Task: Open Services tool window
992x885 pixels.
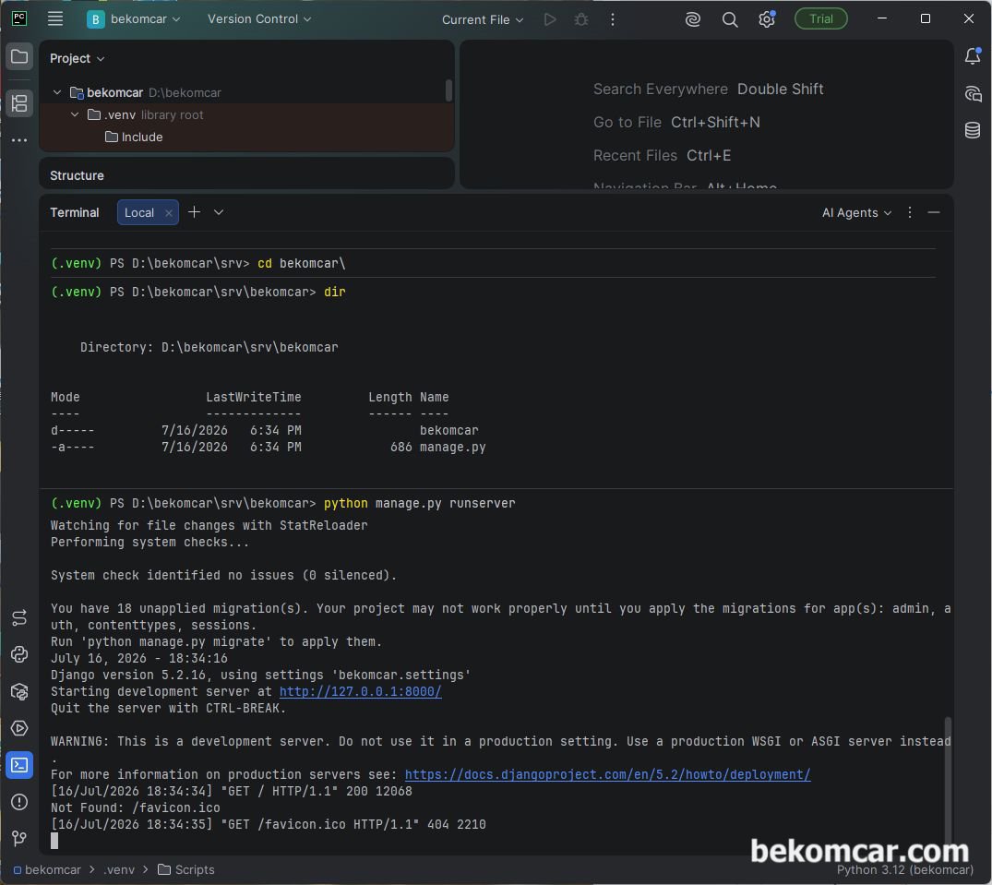Action: pos(19,728)
